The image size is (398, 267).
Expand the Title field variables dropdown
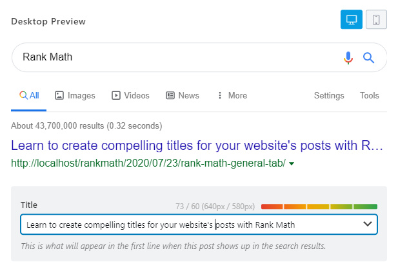point(368,224)
